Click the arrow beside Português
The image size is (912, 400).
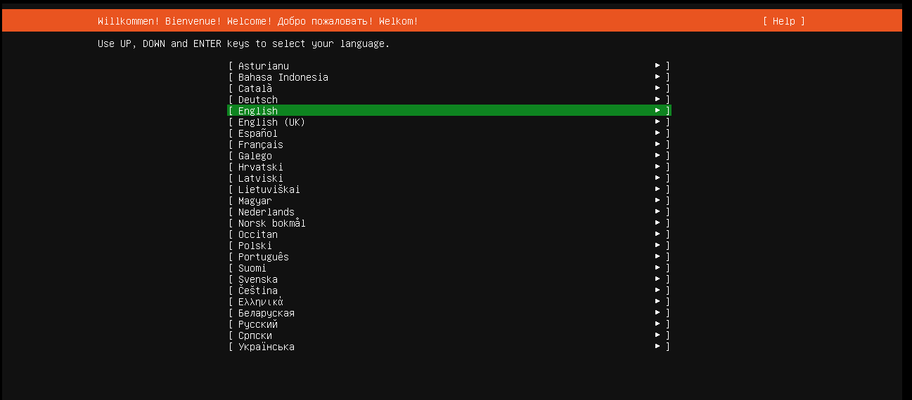657,257
